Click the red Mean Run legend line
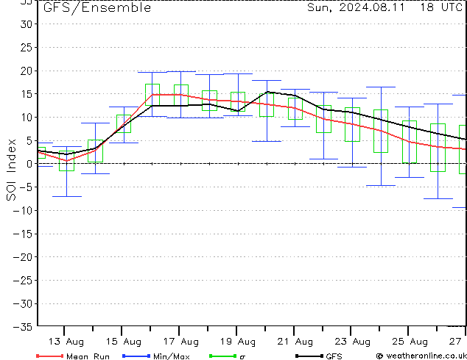Screen dimensions: 467x360 pyautogui.click(x=50, y=356)
